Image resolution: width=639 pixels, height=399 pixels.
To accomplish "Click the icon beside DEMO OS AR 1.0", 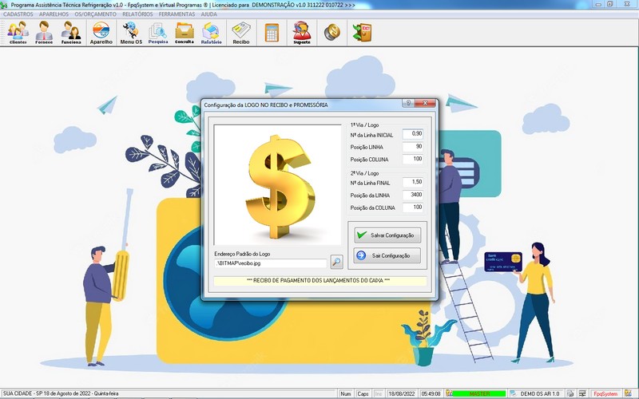I will pyautogui.click(x=514, y=393).
